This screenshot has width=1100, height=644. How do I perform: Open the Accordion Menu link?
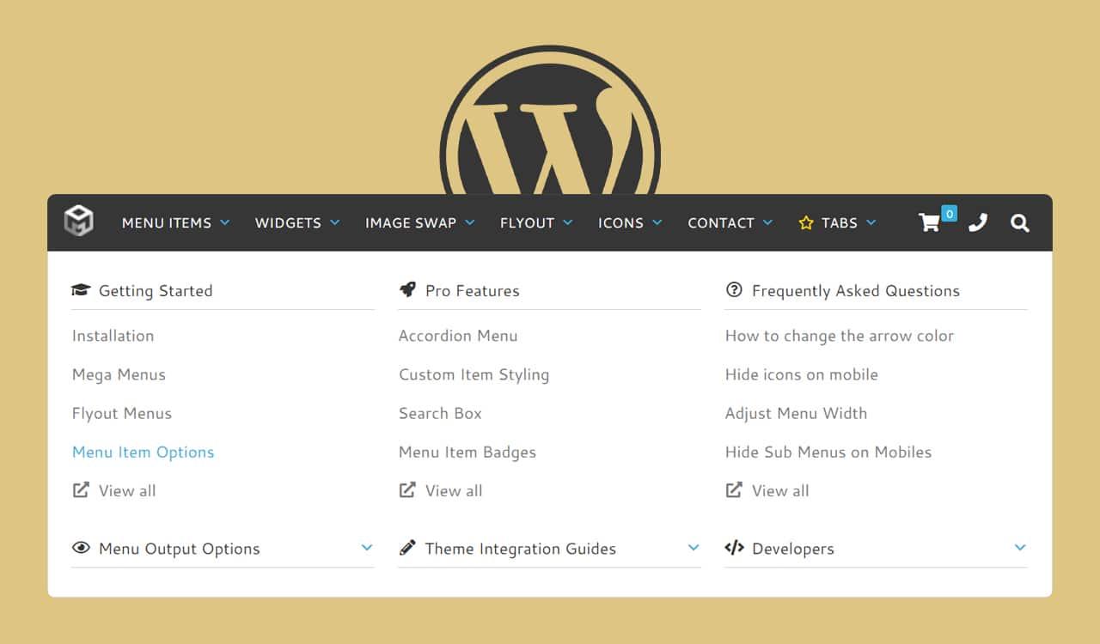[x=458, y=336]
